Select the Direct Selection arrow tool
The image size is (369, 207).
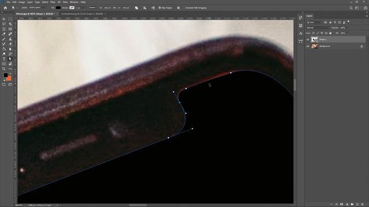pos(10,59)
